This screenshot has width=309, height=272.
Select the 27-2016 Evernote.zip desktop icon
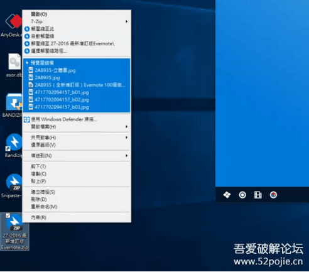click(x=14, y=222)
